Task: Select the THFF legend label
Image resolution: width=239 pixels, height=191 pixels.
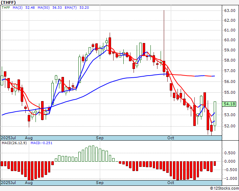Action: click(x=6, y=8)
